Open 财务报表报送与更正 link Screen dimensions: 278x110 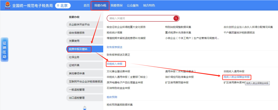(x=118, y=55)
